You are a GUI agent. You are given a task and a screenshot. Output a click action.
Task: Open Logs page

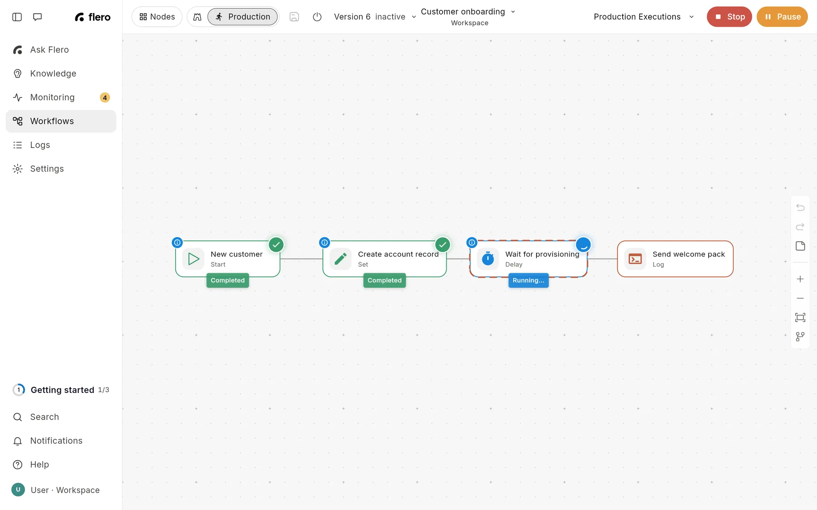tap(61, 145)
